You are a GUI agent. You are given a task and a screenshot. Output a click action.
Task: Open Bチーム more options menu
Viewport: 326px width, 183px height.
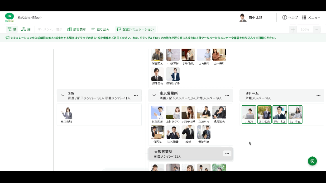pyautogui.click(x=318, y=95)
